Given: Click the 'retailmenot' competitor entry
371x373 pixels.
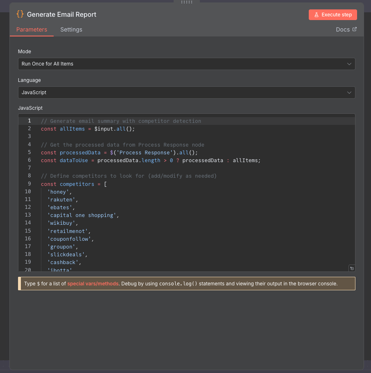Looking at the screenshot, I should (69, 231).
